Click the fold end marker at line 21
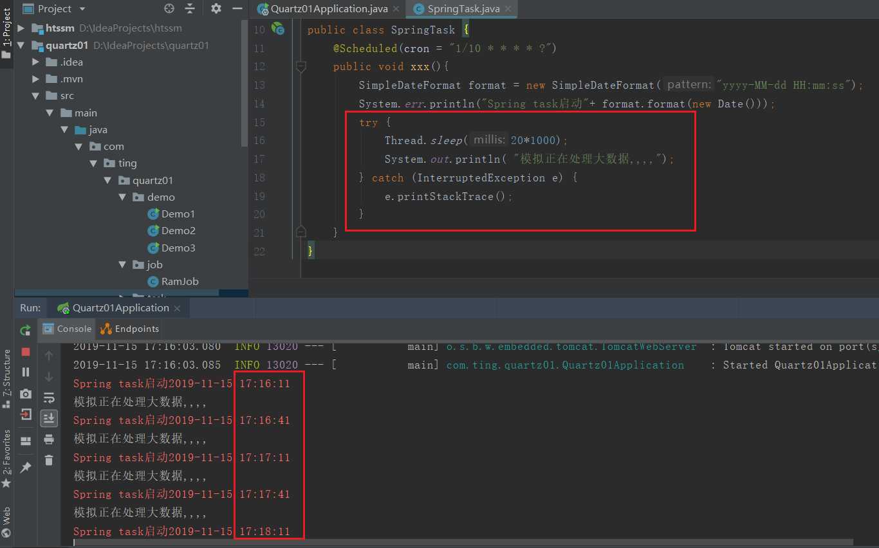This screenshot has width=879, height=548. point(301,232)
